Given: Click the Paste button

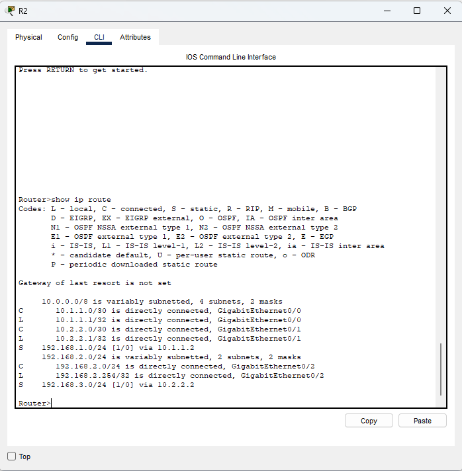Looking at the screenshot, I should [422, 421].
